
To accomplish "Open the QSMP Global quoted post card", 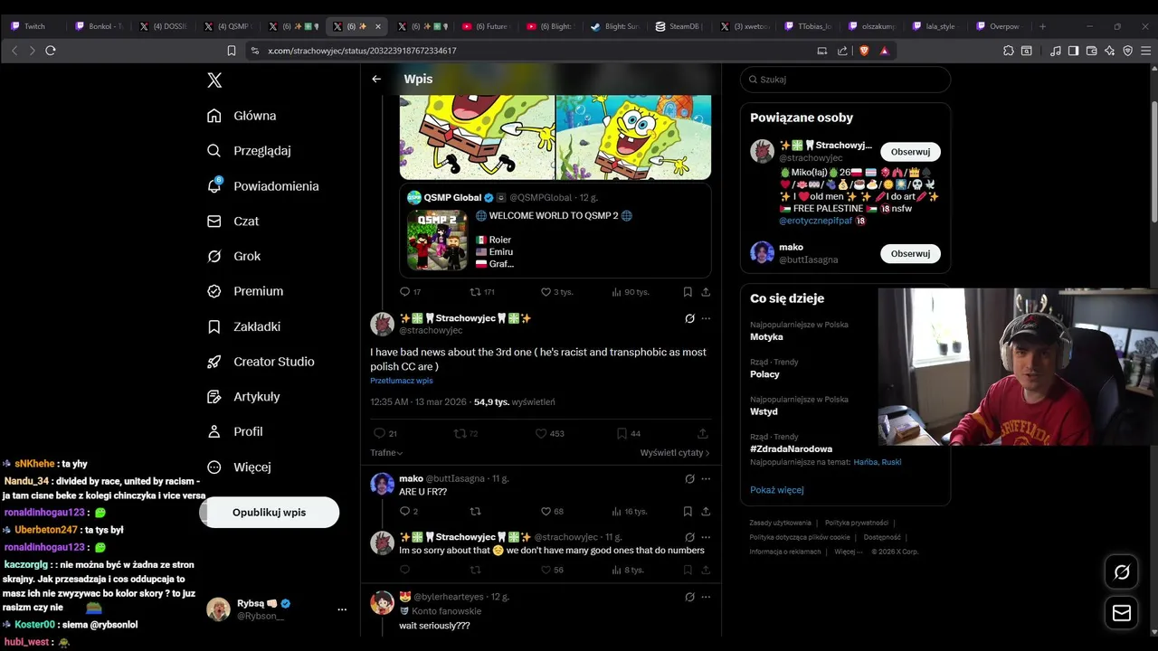I will coord(555,231).
